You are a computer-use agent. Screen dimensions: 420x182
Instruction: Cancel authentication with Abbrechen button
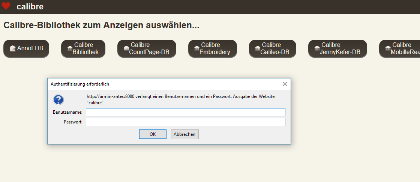tap(185, 134)
